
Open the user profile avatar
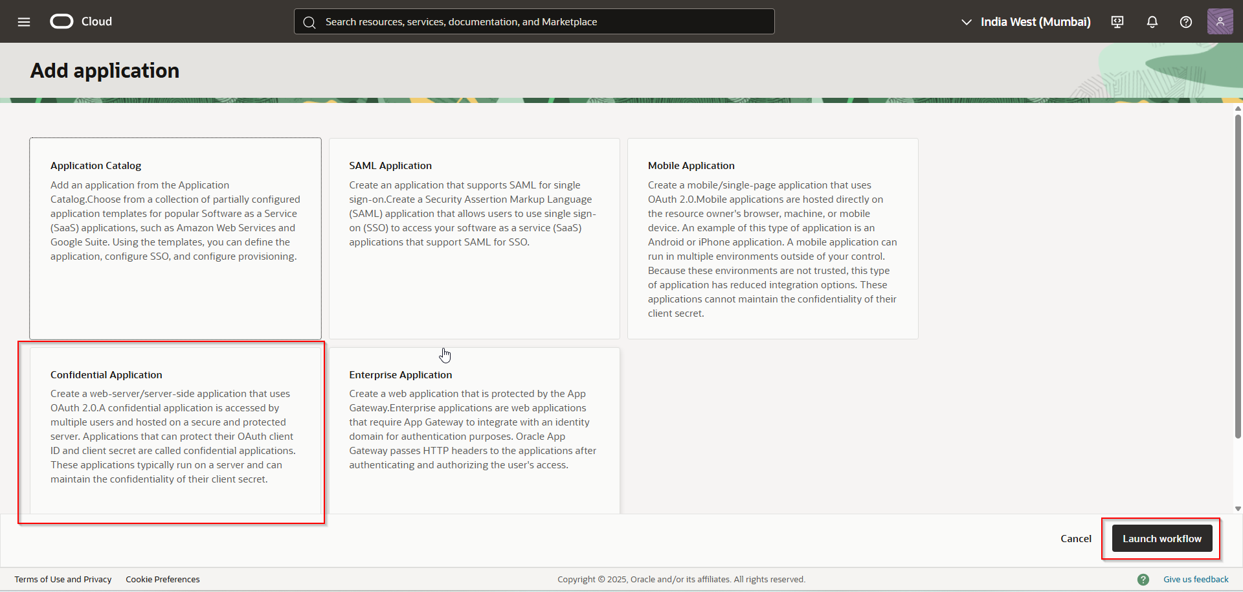point(1220,21)
